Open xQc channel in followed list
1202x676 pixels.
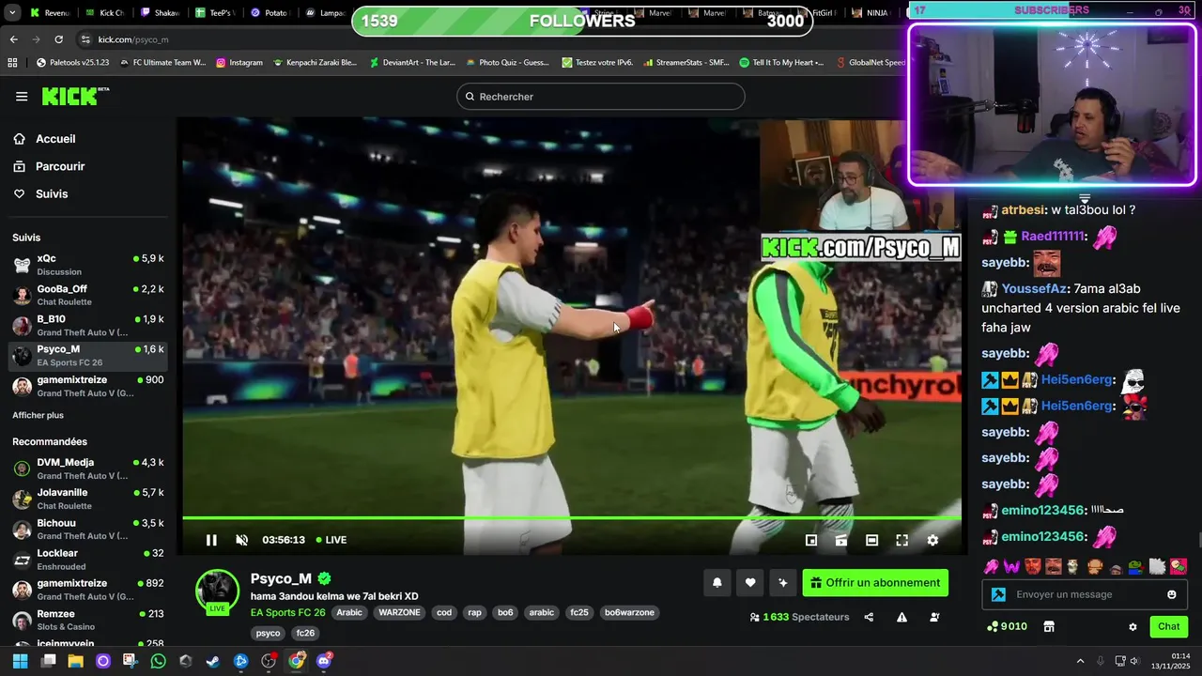click(88, 264)
